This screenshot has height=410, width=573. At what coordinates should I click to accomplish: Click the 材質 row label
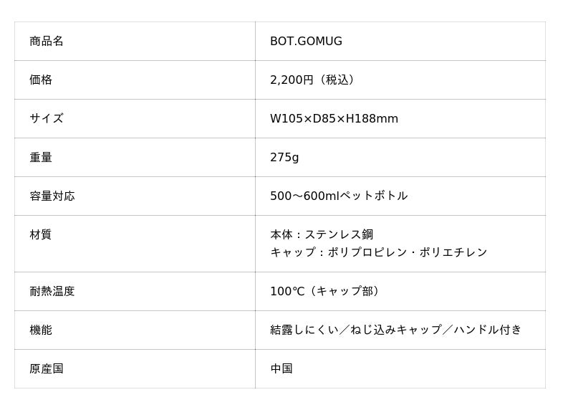[41, 235]
